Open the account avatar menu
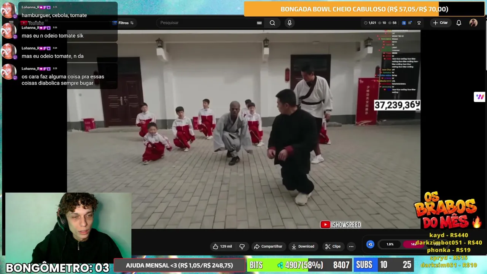Screen dimensions: 487x274 pos(473,23)
